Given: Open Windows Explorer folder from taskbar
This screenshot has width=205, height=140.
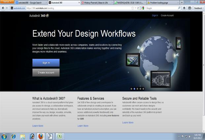Looking at the screenshot, I should [x=23, y=136].
